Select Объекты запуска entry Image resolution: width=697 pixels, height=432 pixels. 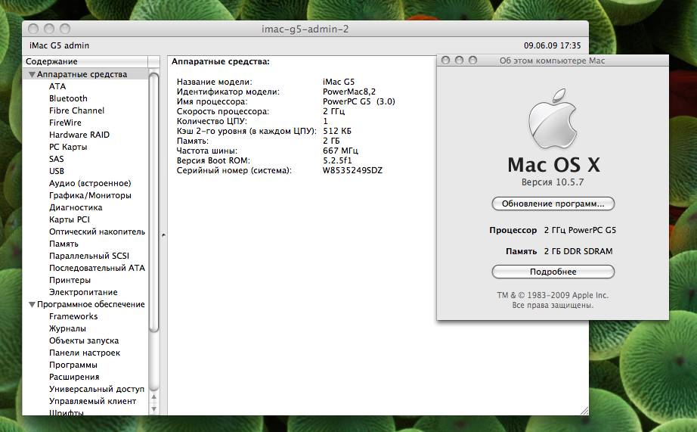pos(84,340)
